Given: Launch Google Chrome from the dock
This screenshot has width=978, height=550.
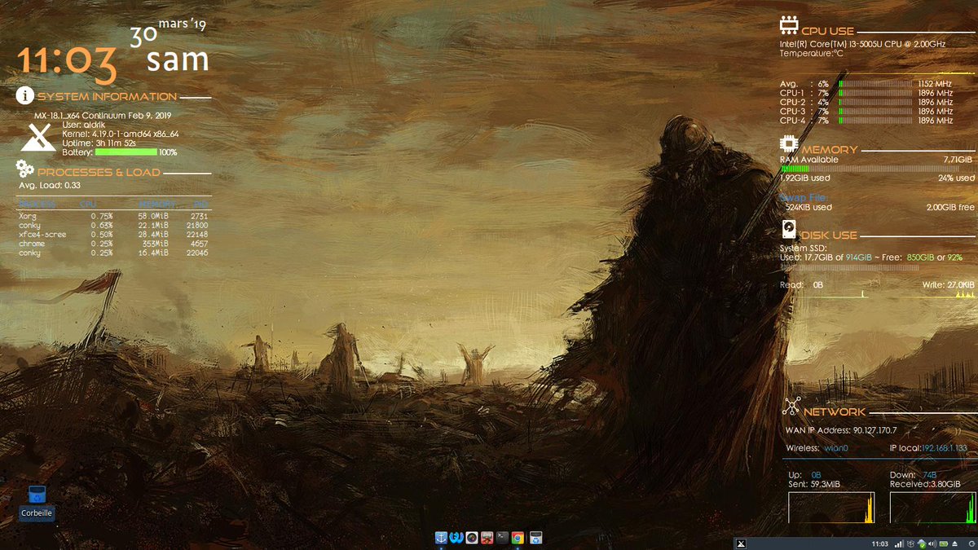Looking at the screenshot, I should [x=518, y=539].
